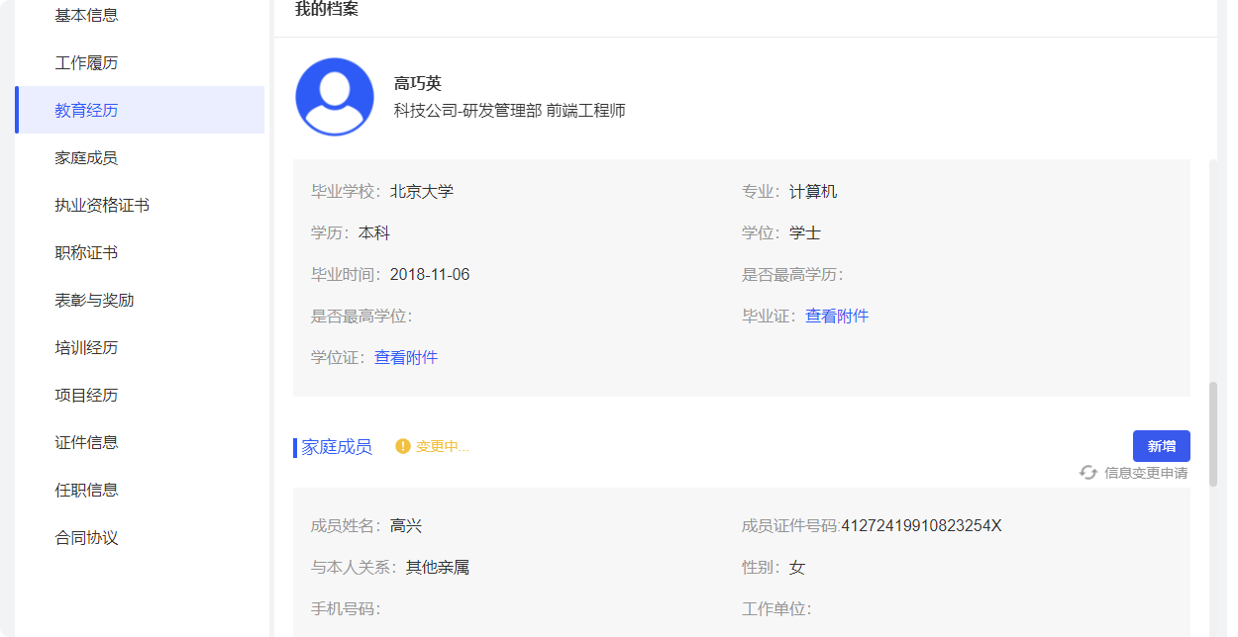The width and height of the screenshot is (1238, 637).
Task: Click 科技公司-研发管理部 前端工程师 text
Action: tap(510, 111)
